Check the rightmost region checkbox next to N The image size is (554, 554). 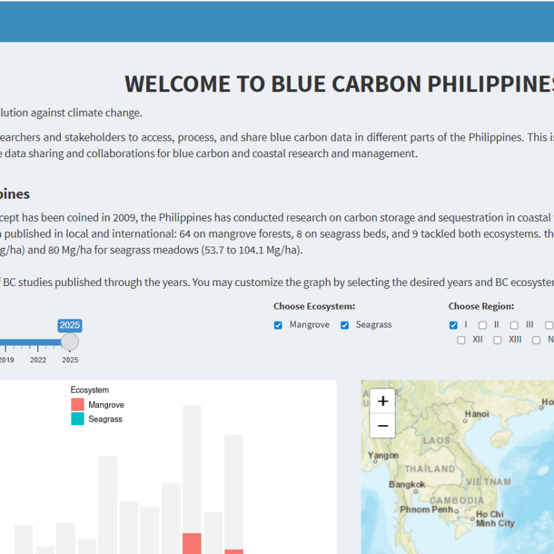coord(536,339)
